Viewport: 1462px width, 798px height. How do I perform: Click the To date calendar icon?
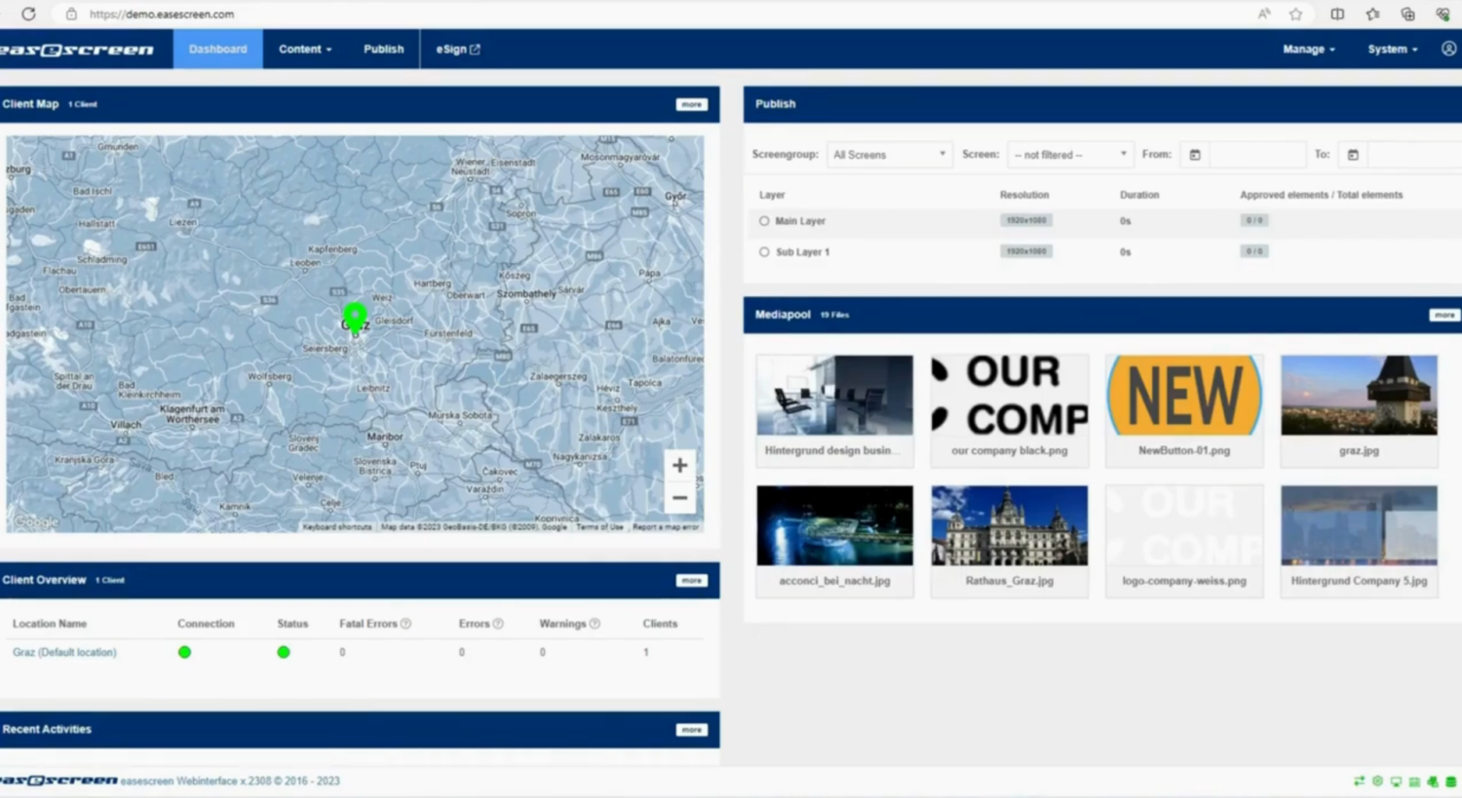tap(1353, 155)
